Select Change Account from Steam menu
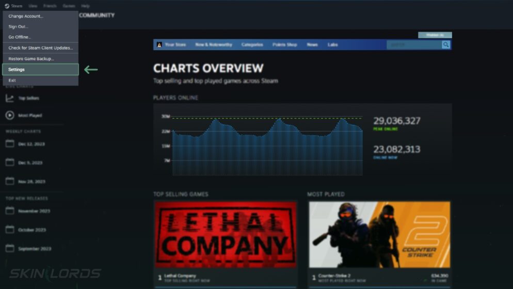513x289 pixels. click(40, 16)
